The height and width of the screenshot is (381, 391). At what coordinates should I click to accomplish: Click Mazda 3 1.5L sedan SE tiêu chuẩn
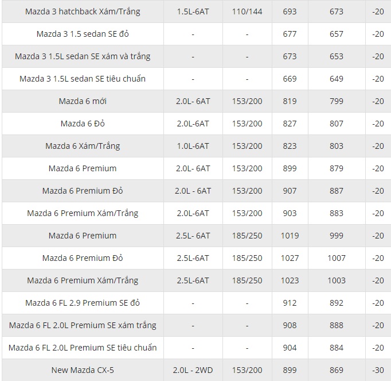[x=83, y=79]
